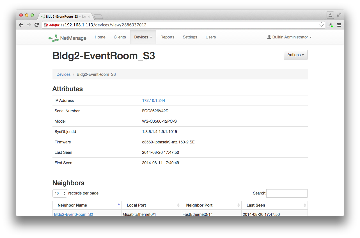Click the browser forward arrow
This screenshot has width=360, height=238.
pos(29,25)
